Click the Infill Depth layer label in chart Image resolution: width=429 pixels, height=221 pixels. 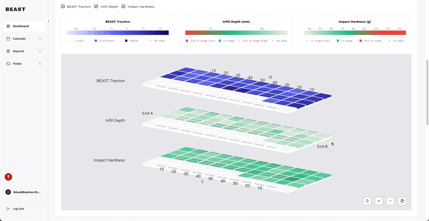[x=115, y=120]
